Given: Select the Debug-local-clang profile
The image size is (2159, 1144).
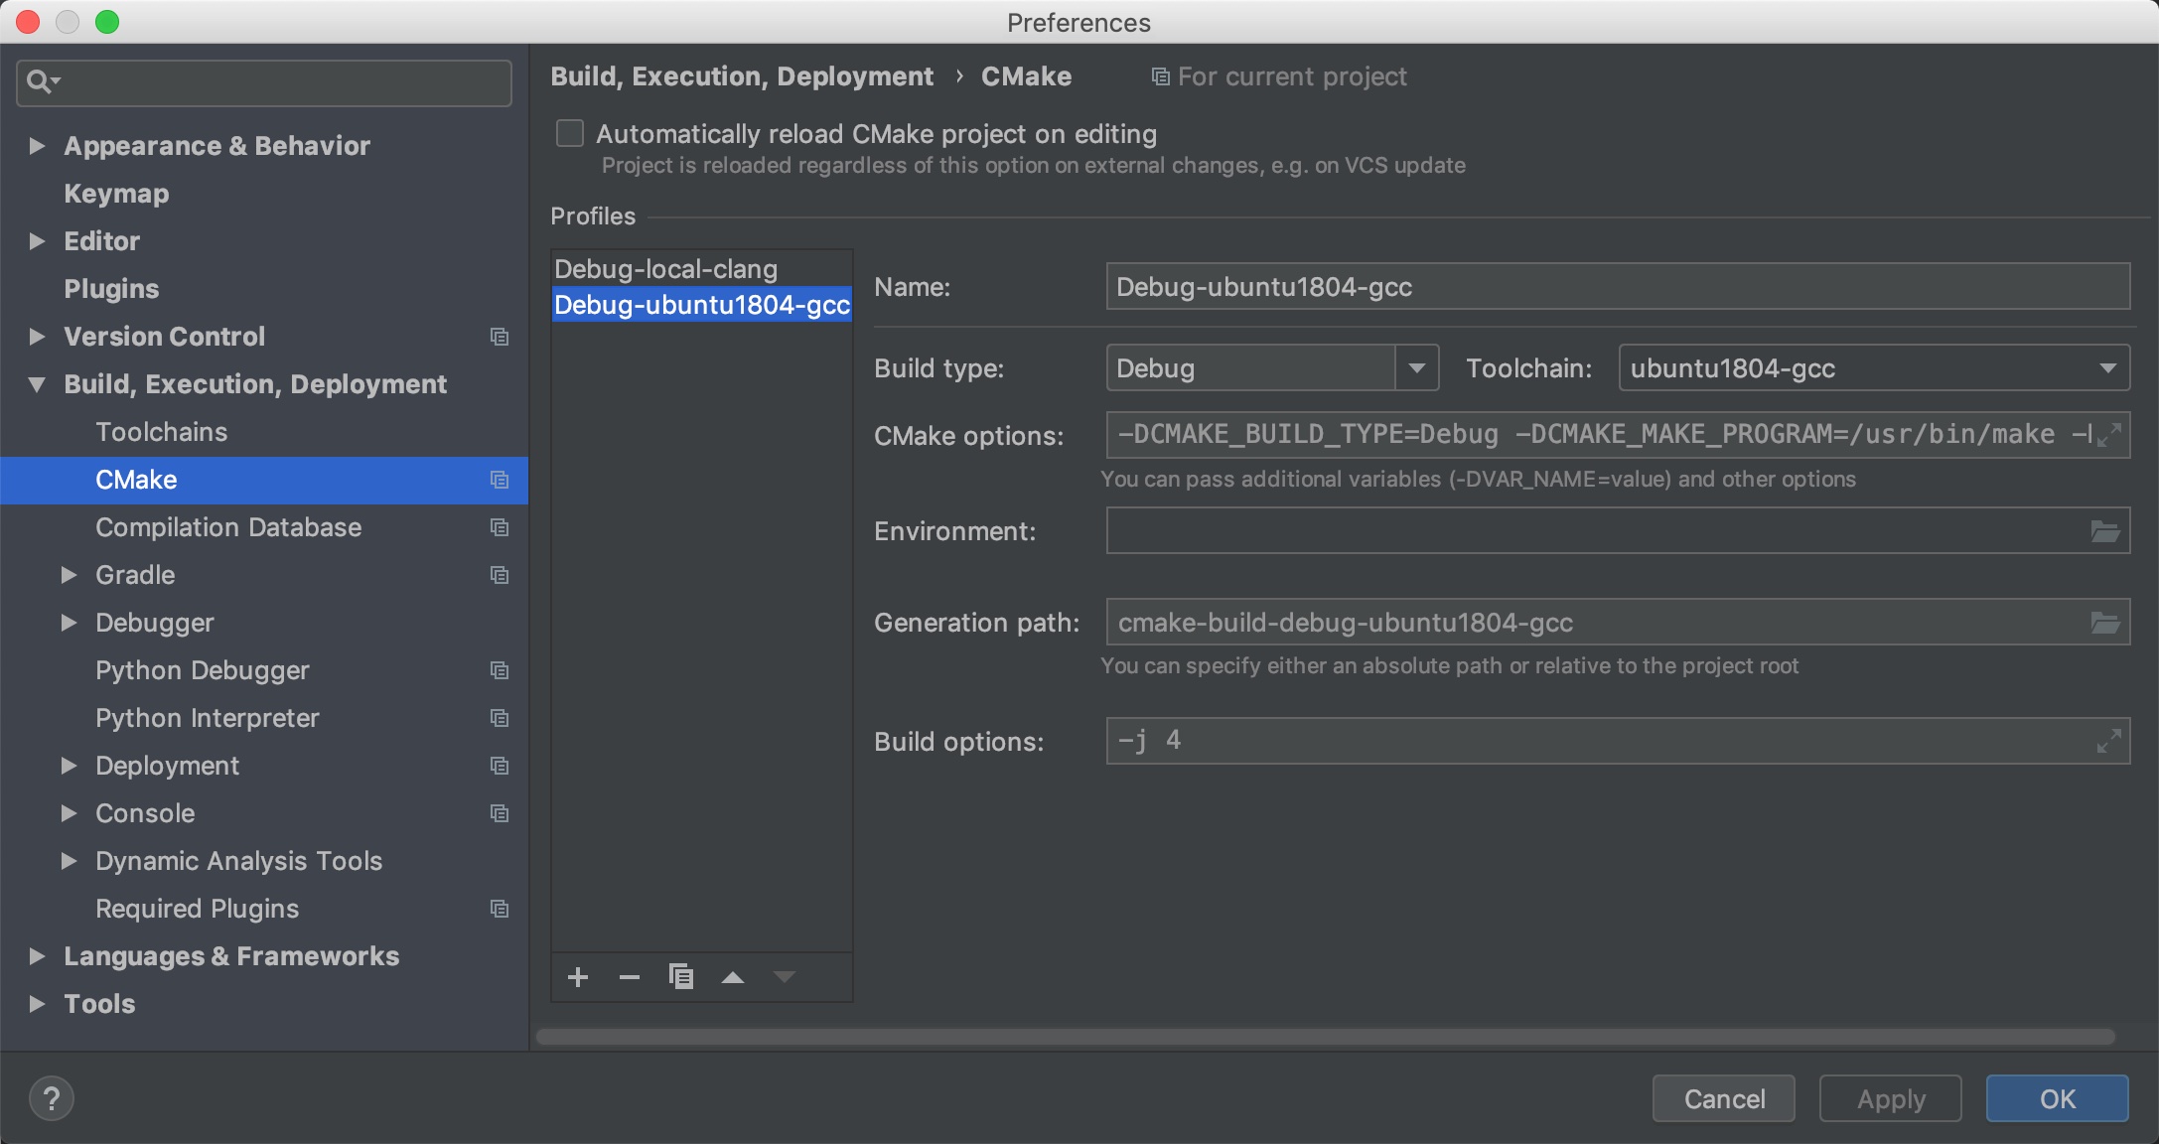Looking at the screenshot, I should click(x=666, y=269).
